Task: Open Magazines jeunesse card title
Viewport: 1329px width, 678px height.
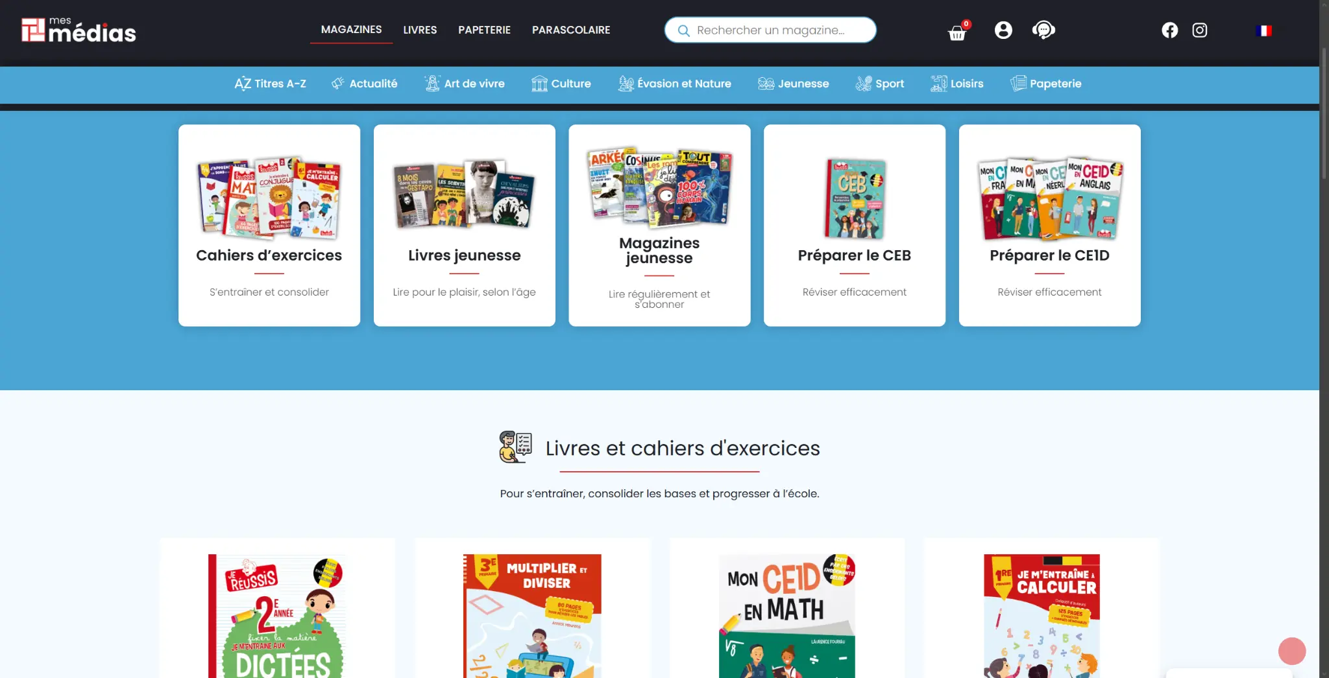Action: (x=659, y=250)
